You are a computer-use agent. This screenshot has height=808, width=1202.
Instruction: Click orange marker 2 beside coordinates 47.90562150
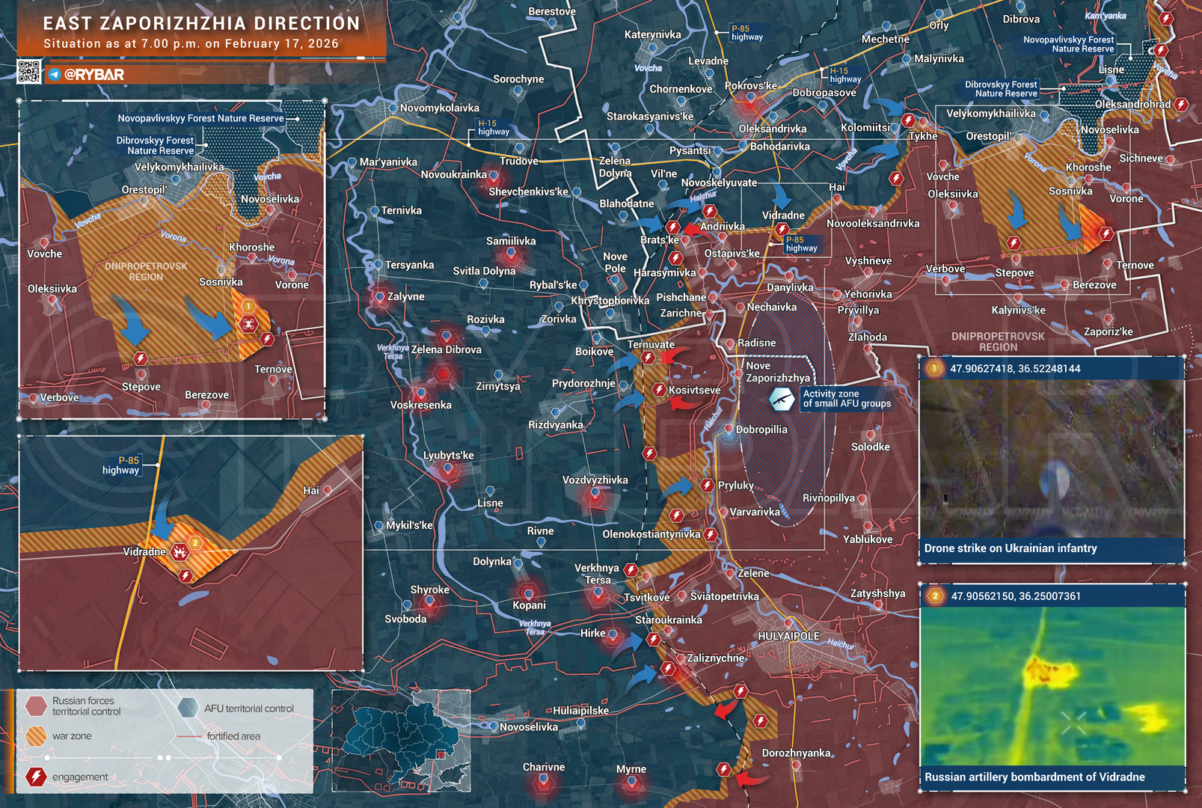tap(934, 596)
